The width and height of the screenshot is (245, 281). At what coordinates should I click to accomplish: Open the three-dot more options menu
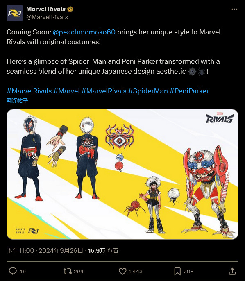[234, 9]
